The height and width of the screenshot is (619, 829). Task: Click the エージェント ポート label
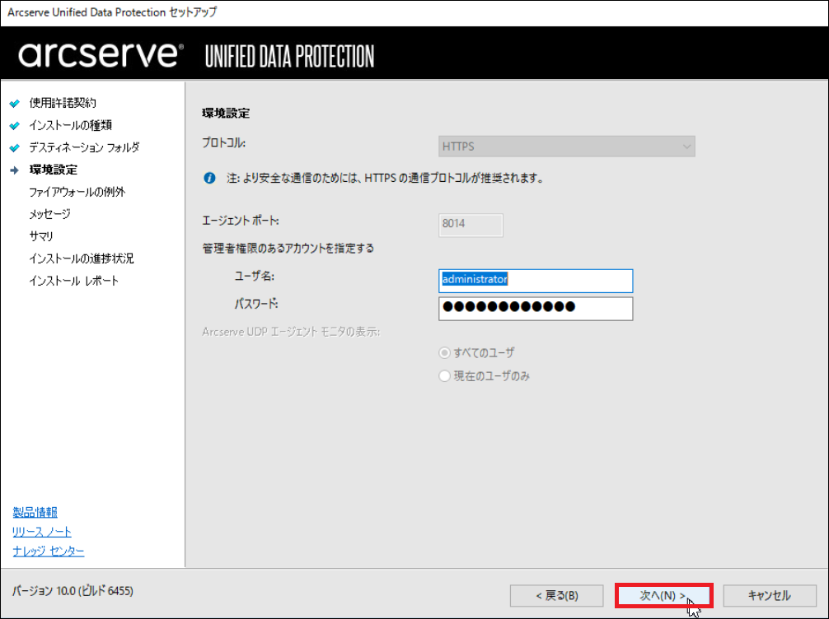pos(241,221)
